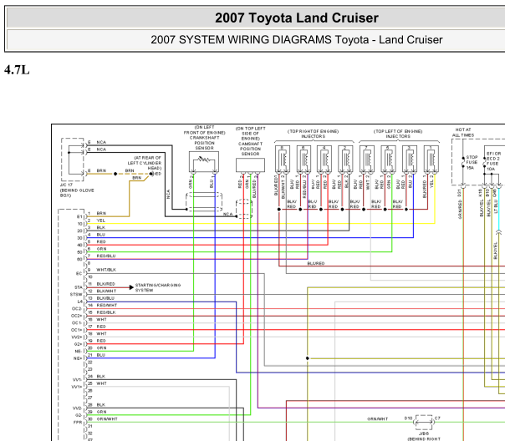Click the 'OC2+' terminal label
The height and width of the screenshot is (441, 505).
pos(77,316)
